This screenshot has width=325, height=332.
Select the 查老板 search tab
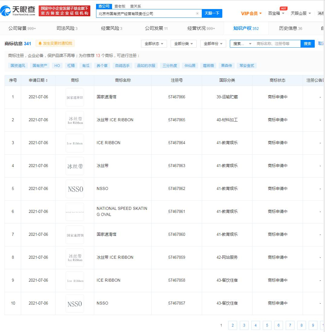[x=120, y=6]
